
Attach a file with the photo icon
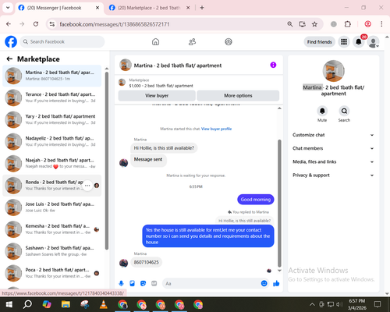pos(132,283)
